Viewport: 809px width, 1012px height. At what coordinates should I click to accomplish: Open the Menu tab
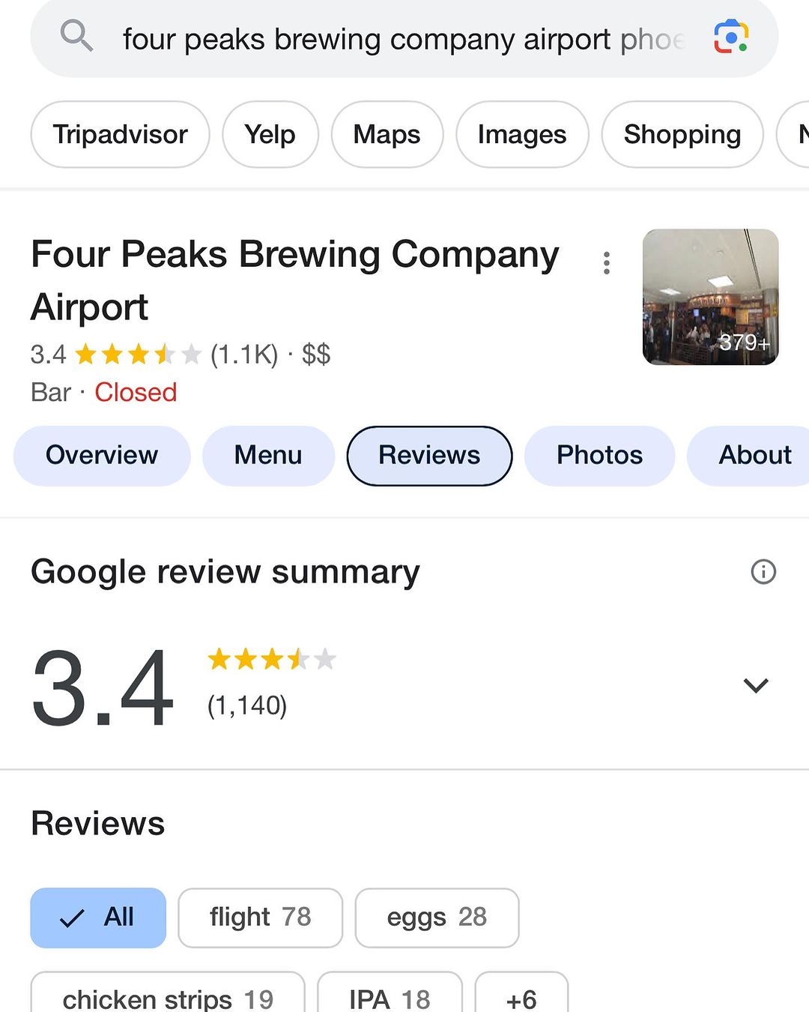pos(268,456)
